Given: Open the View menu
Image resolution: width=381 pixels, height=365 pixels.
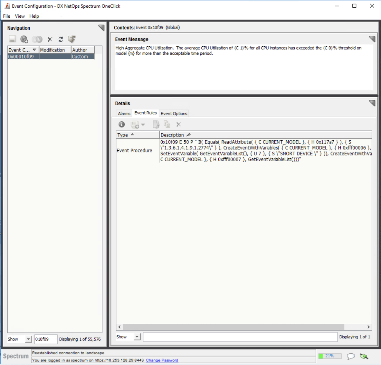Looking at the screenshot, I should [x=20, y=16].
